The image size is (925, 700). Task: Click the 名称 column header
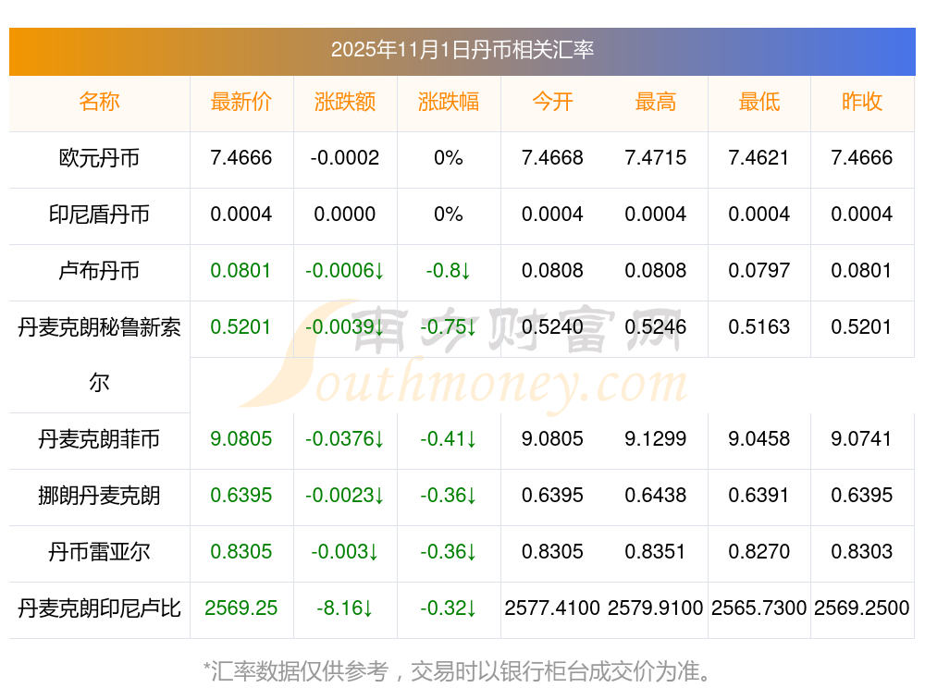99,102
